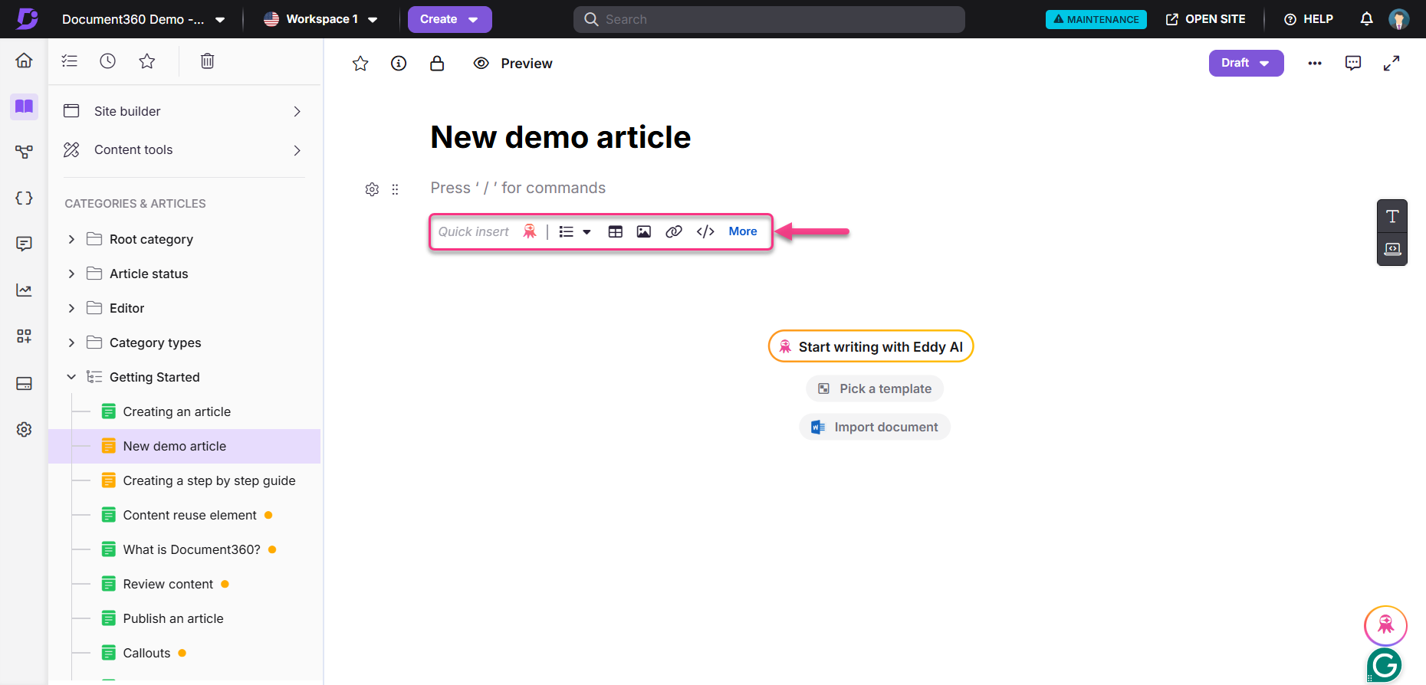Open the Feedback comment icon in sidebar
The image size is (1426, 685).
click(24, 244)
